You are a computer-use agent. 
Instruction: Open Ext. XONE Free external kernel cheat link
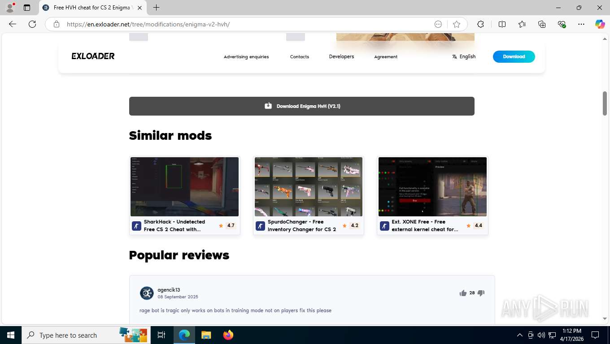425,225
